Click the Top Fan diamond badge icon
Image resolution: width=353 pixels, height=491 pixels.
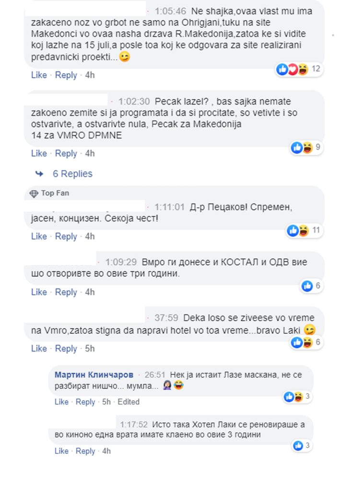pos(34,194)
